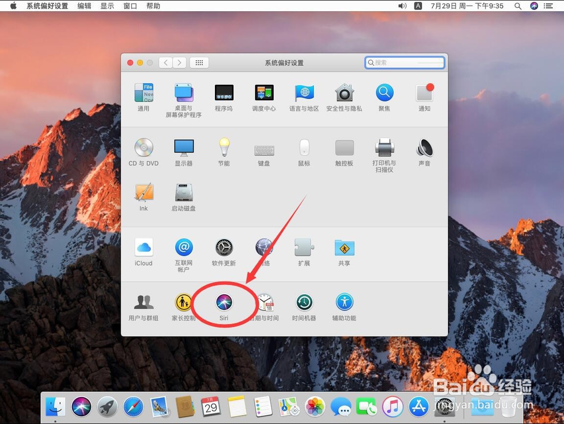Open the 通用 General preferences
Screen dimensions: 564x424
143,98
